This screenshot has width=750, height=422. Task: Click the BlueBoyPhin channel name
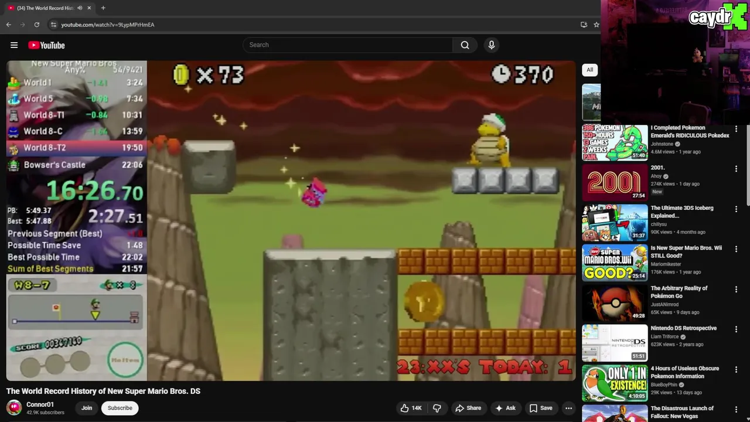point(665,384)
